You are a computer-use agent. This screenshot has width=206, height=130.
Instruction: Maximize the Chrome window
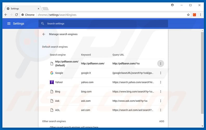tap(190, 5)
